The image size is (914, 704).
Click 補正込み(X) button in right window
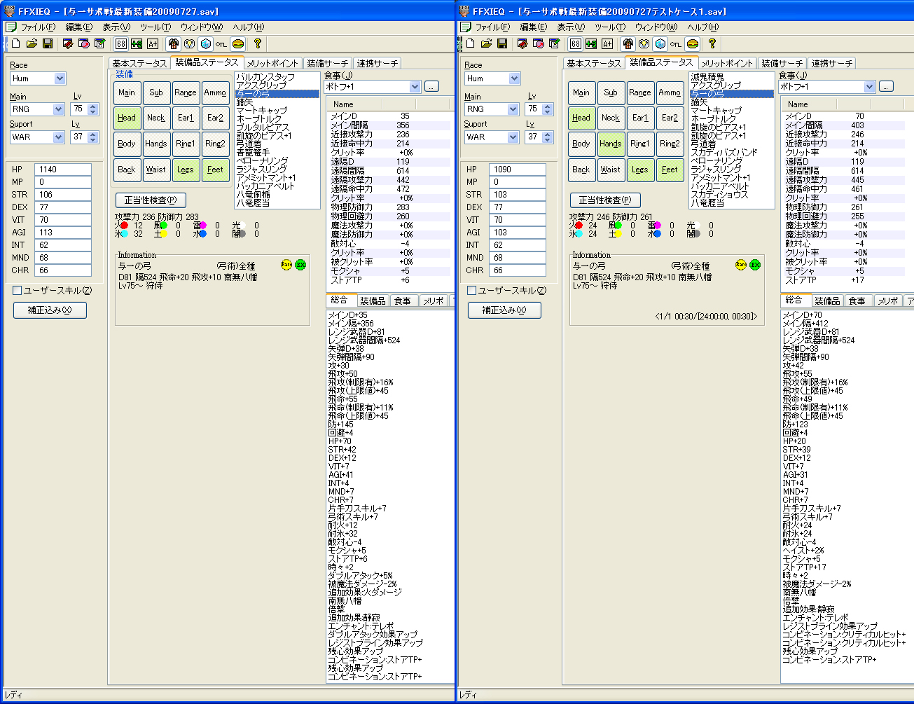(x=504, y=310)
